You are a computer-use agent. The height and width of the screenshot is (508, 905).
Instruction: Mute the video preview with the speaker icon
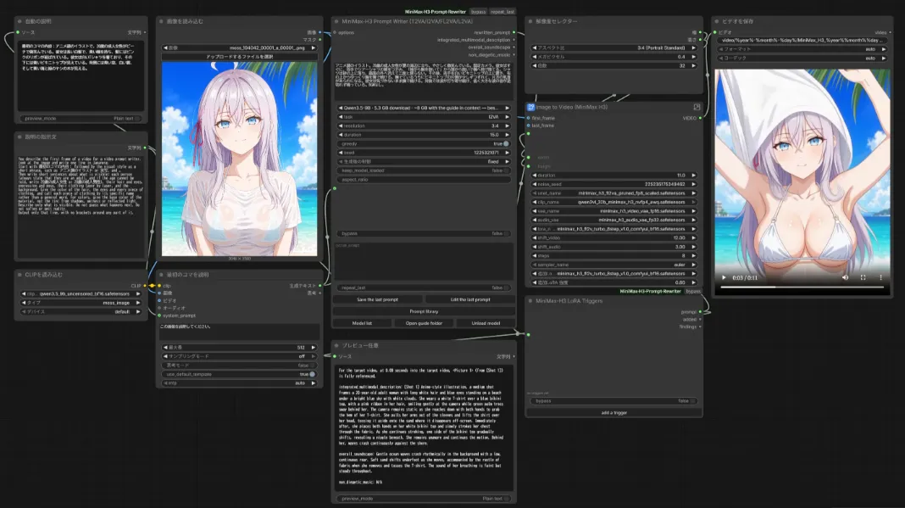tap(845, 277)
